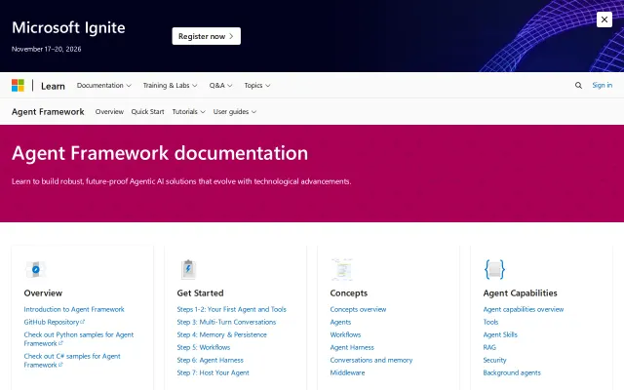Expand the Documentation dropdown
624x390 pixels.
point(104,85)
